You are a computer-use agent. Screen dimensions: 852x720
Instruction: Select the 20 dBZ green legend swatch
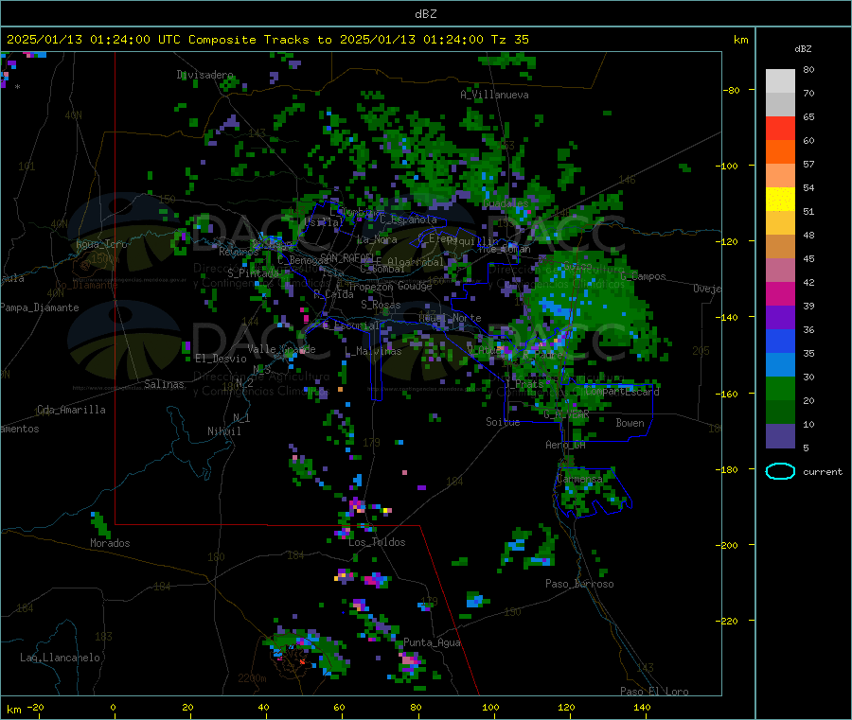coord(780,388)
